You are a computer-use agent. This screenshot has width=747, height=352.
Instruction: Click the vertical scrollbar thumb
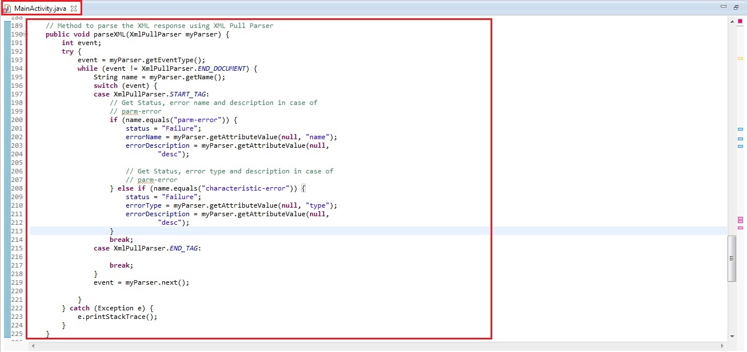click(732, 258)
